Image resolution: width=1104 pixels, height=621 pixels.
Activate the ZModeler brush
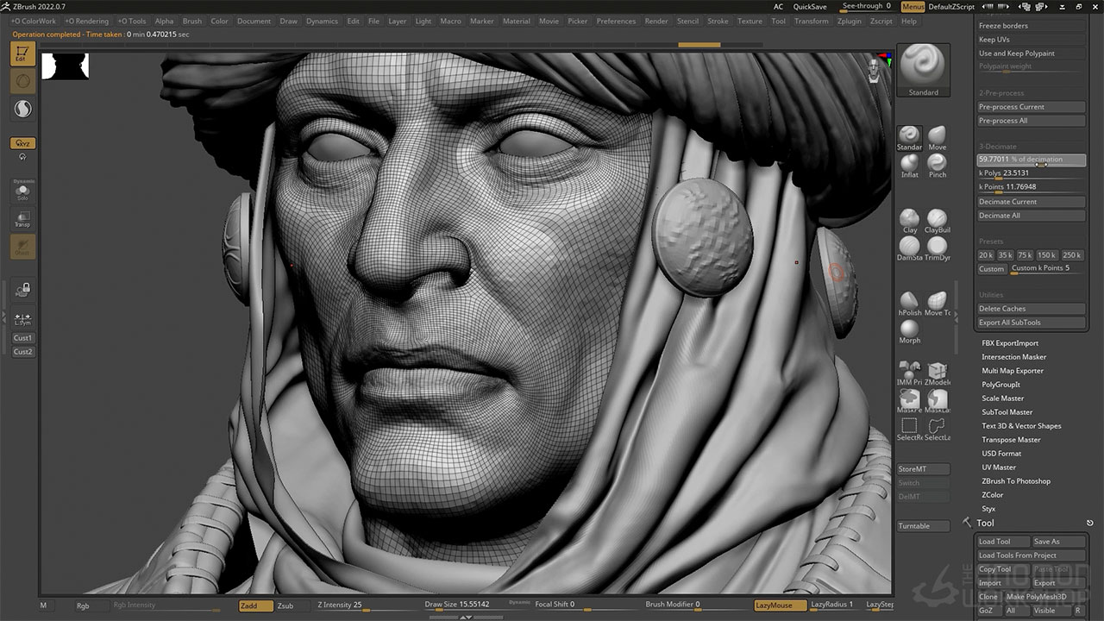pos(937,371)
